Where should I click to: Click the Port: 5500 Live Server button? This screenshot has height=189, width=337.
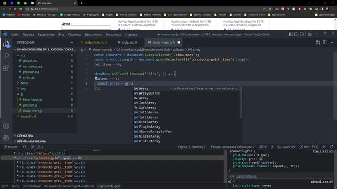click(x=309, y=147)
